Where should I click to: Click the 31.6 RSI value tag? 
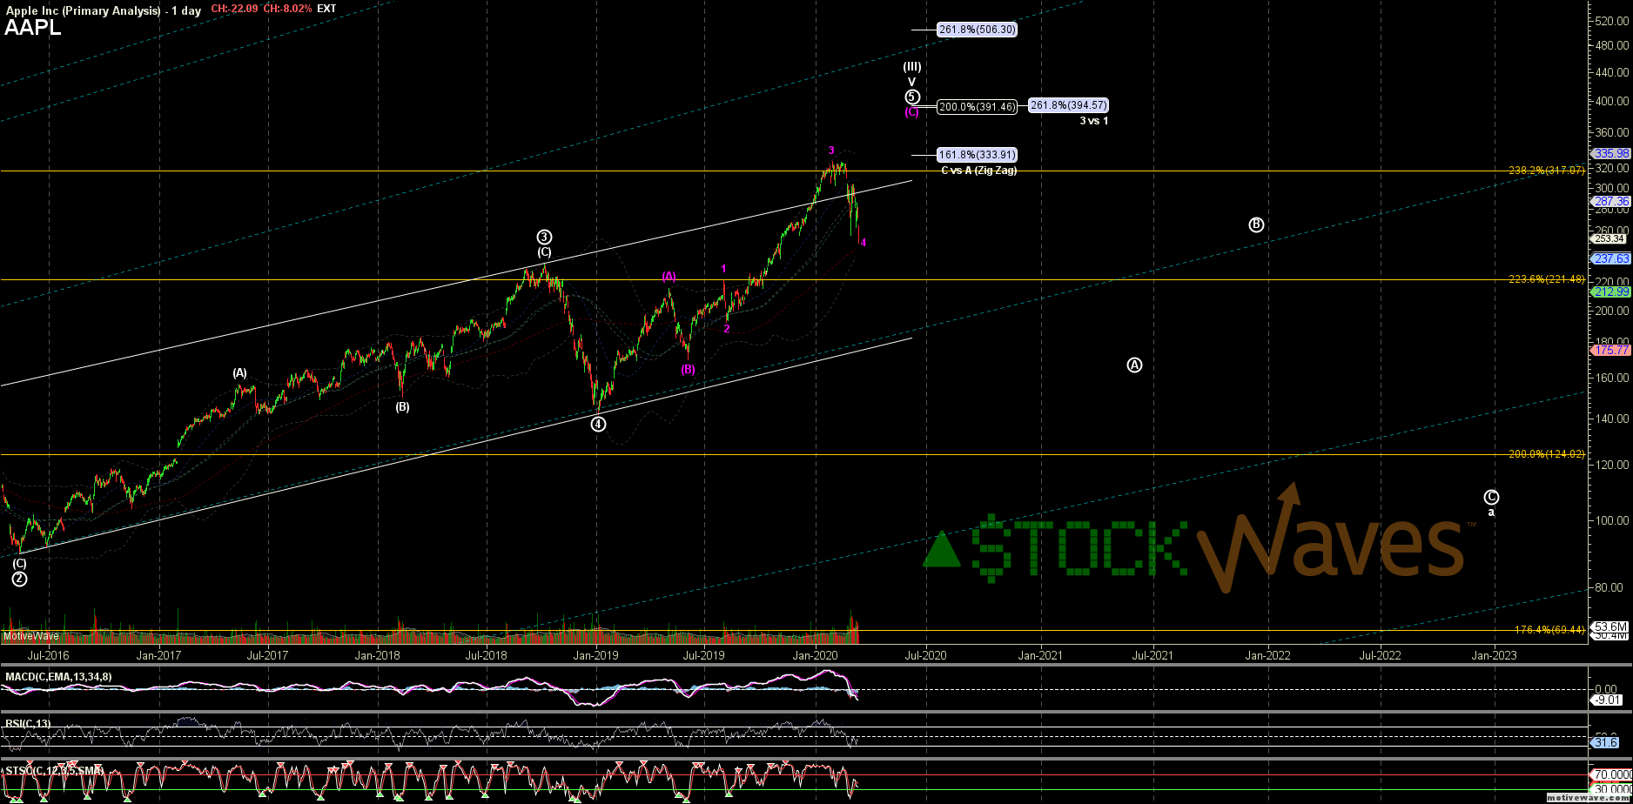(x=1606, y=742)
